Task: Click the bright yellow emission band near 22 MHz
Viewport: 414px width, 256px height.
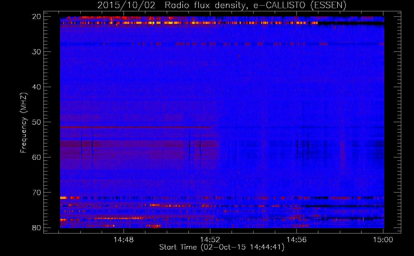Action: pos(189,23)
